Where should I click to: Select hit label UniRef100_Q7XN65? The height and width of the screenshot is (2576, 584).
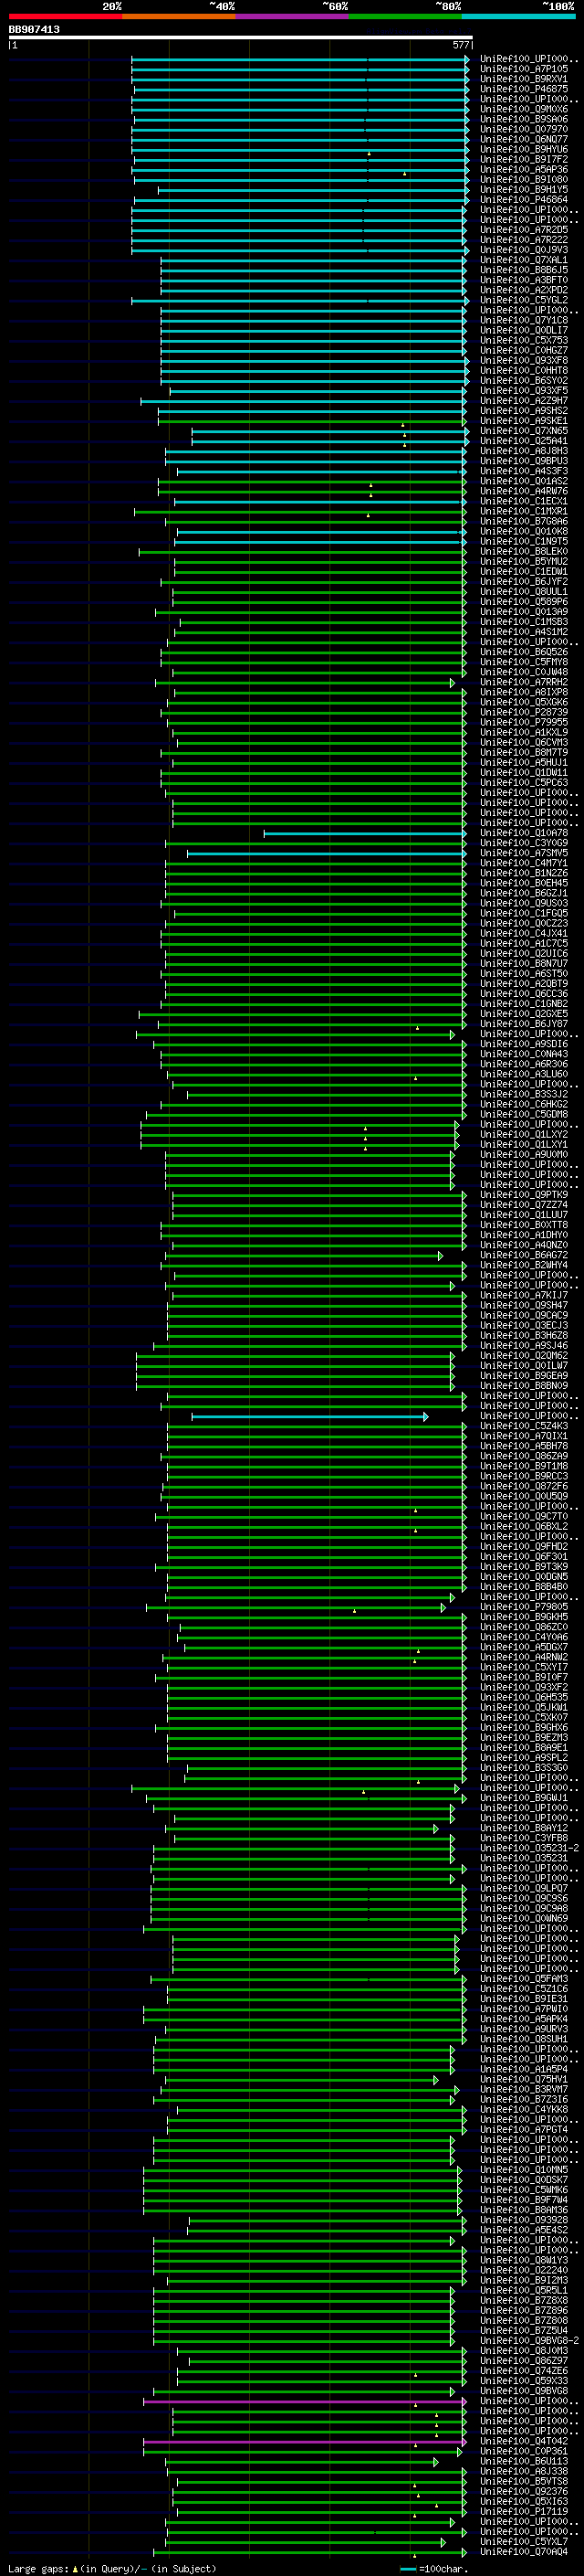coord(524,431)
